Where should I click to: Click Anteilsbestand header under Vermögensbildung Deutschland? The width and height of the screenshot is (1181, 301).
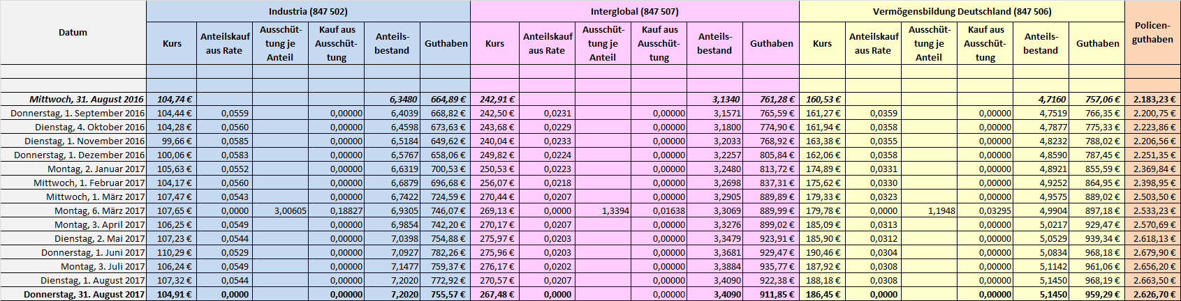point(1041,43)
